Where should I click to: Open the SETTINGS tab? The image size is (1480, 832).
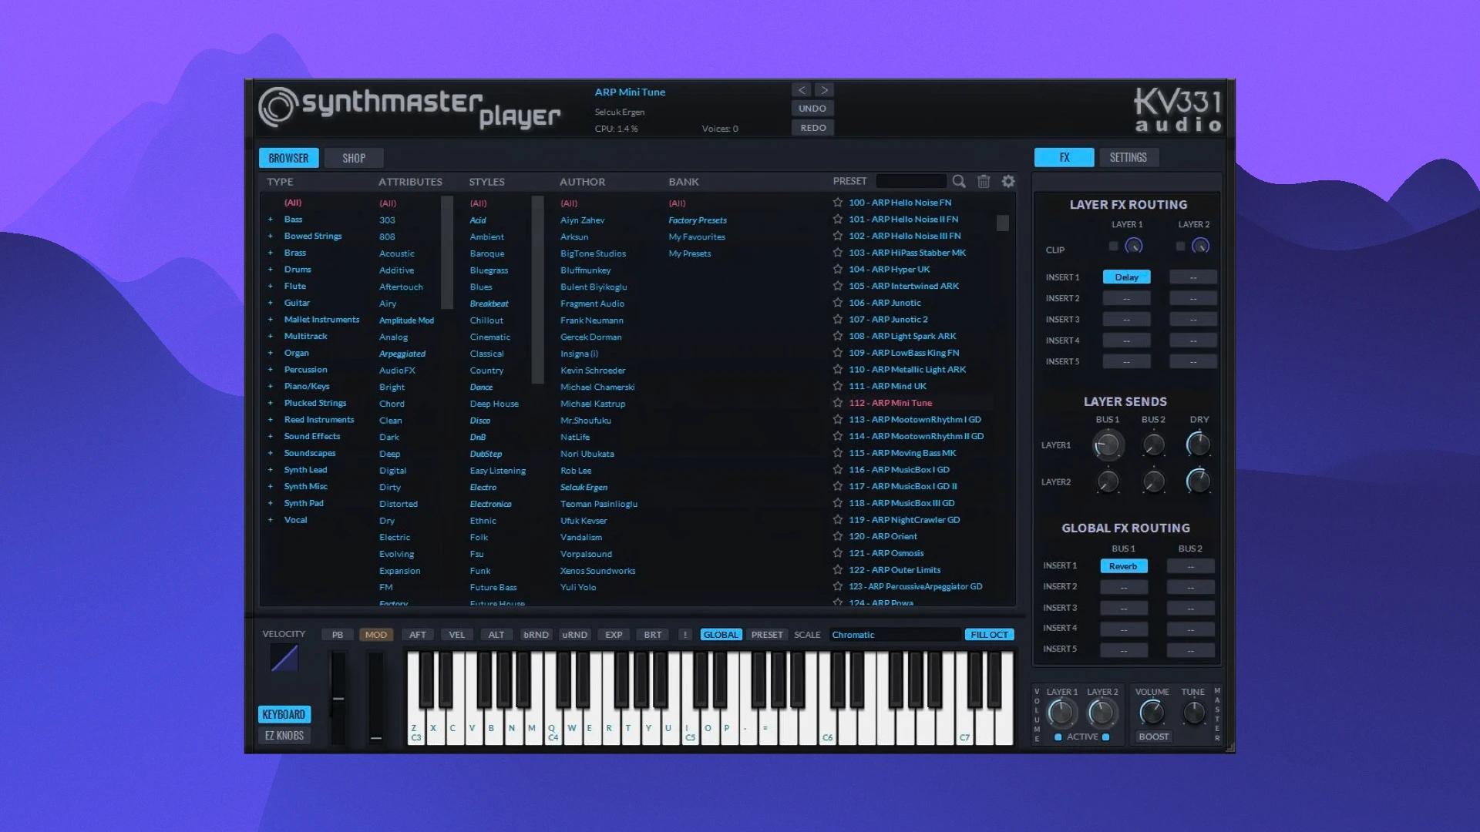point(1128,157)
